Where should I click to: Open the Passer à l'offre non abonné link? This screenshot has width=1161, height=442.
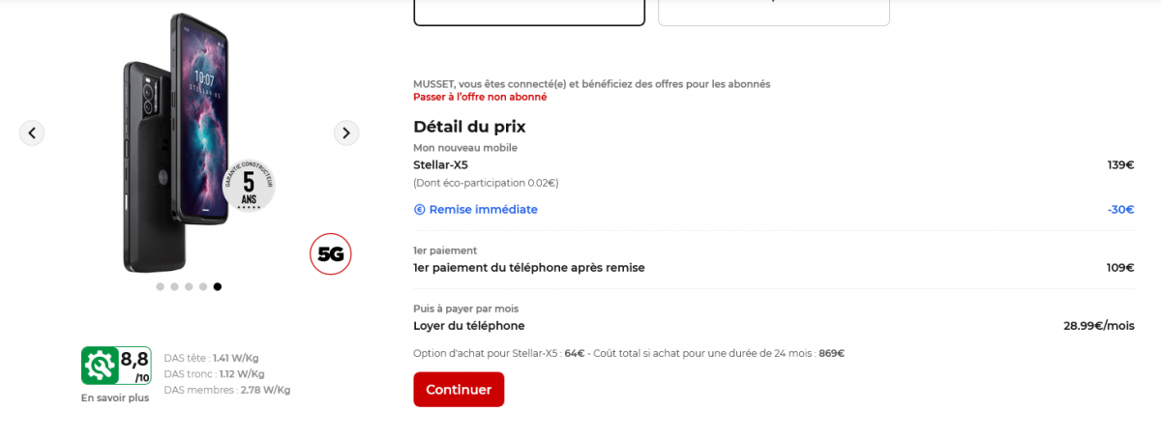(x=480, y=97)
